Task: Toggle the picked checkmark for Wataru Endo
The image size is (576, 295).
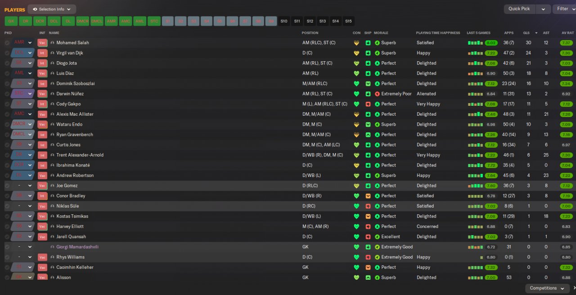Action: (7, 124)
